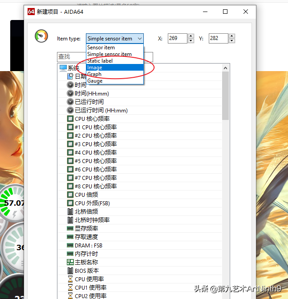Click chip icon beside #3 CPU 核心频率

pyautogui.click(x=70, y=144)
